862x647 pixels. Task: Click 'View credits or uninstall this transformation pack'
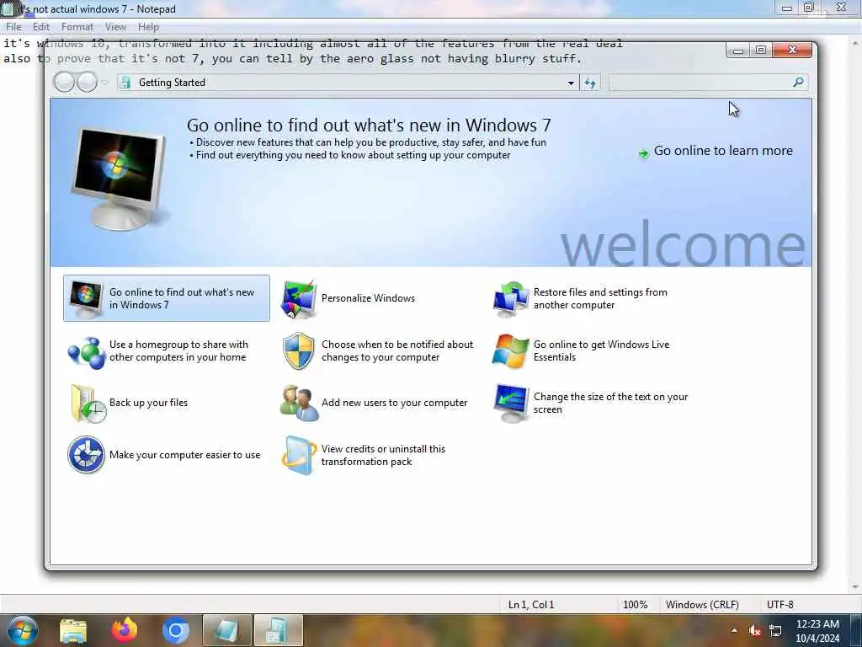(x=383, y=455)
